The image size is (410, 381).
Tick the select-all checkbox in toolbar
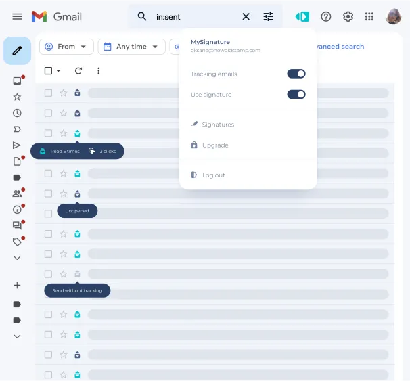click(x=48, y=70)
